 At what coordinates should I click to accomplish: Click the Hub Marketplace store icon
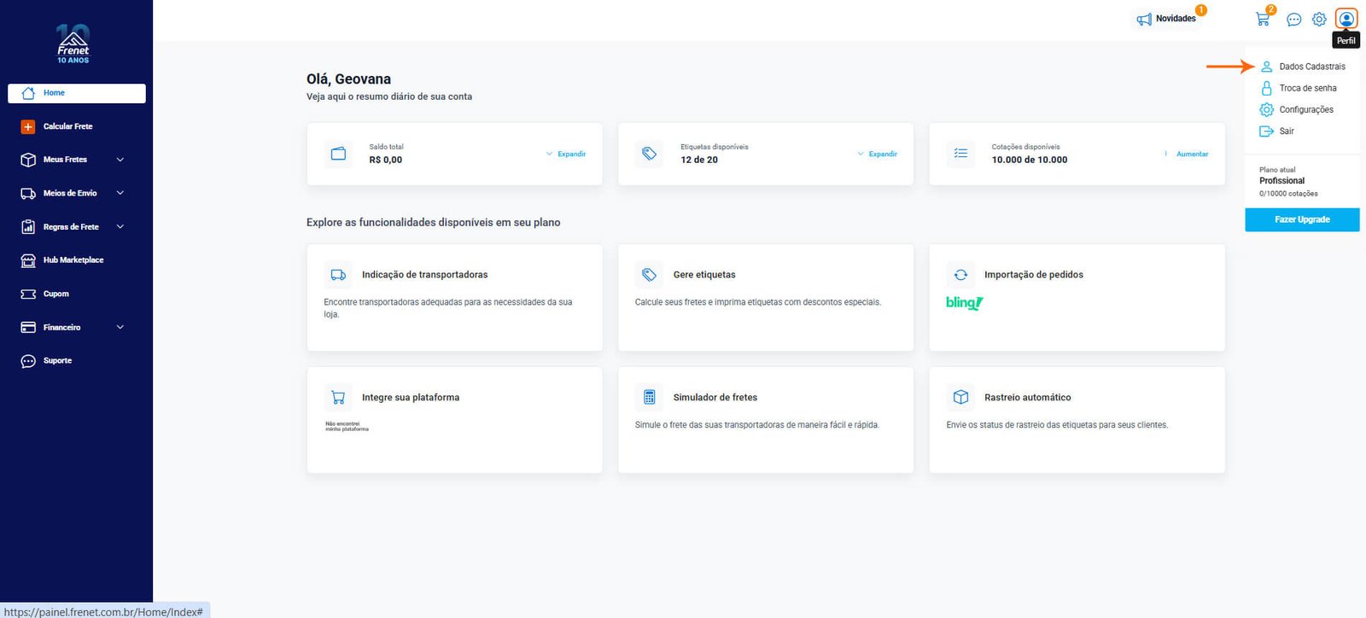click(x=28, y=260)
